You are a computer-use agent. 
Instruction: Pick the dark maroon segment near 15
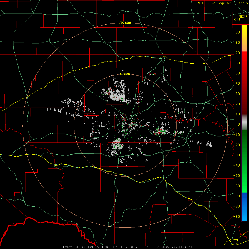[244, 109]
